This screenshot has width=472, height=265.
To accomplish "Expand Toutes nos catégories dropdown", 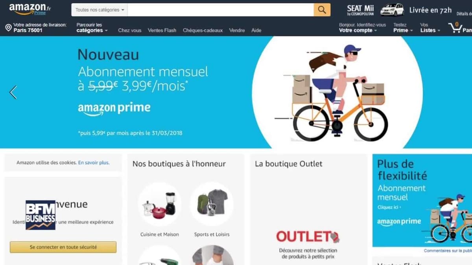I will (x=100, y=10).
